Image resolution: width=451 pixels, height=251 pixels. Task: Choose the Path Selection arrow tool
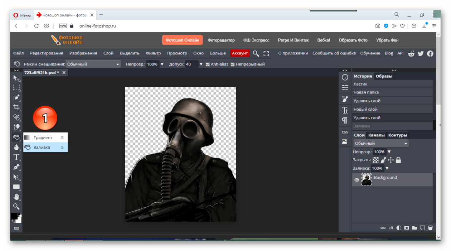[x=16, y=177]
